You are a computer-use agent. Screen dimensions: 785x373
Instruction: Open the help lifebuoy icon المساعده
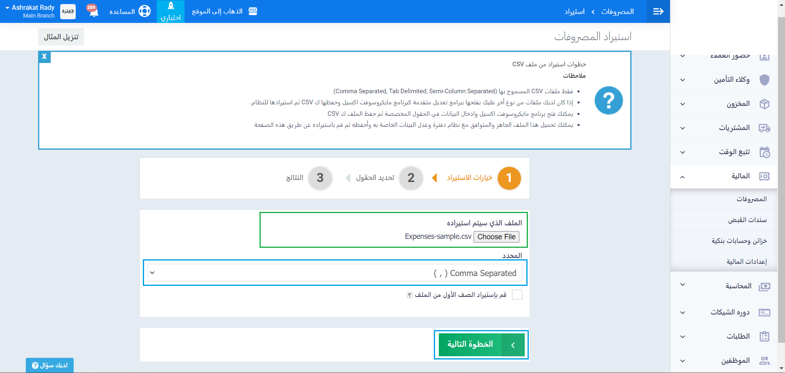coord(144,11)
